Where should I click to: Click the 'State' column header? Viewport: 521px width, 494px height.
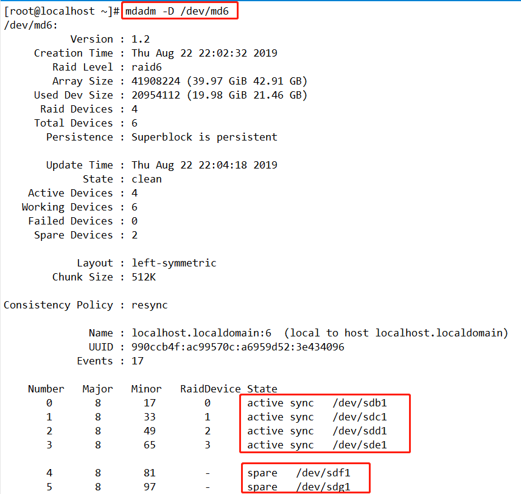click(x=262, y=389)
